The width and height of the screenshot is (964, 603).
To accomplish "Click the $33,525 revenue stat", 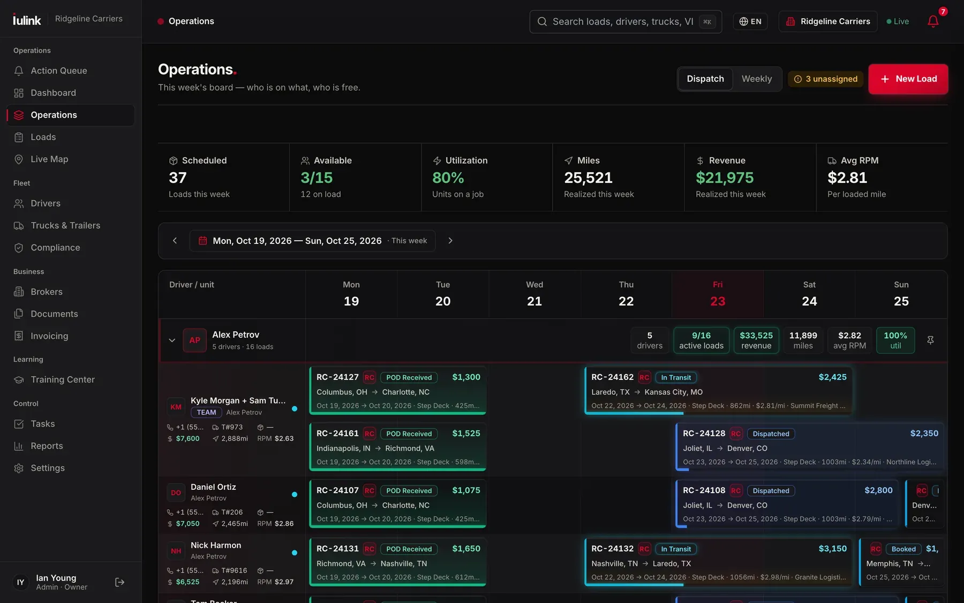I will tap(756, 340).
